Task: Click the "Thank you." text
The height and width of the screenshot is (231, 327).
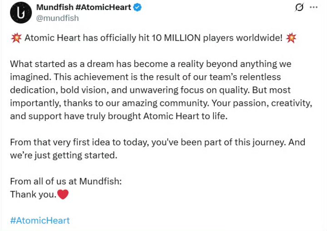Action: click(33, 195)
